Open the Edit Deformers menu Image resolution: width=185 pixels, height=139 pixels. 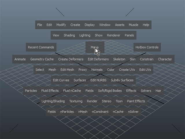(98, 59)
